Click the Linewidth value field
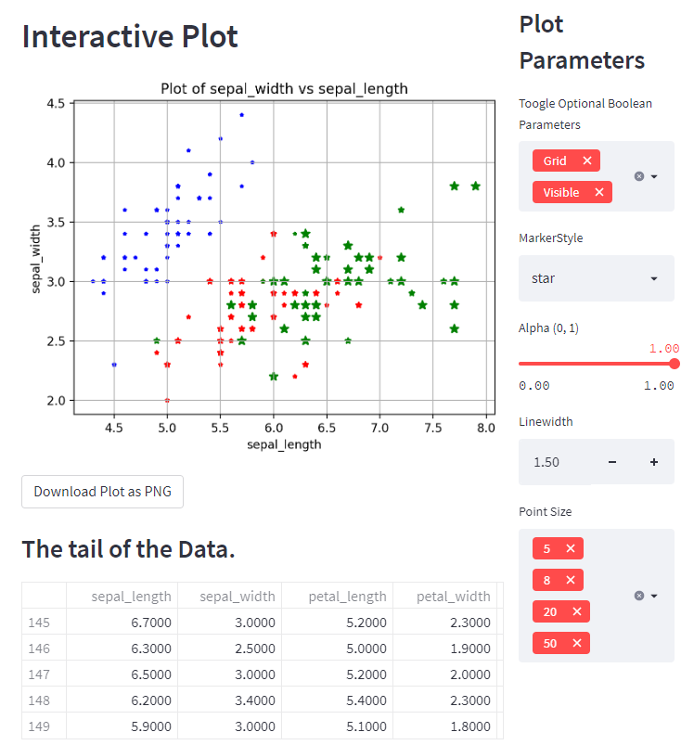The height and width of the screenshot is (745, 694). (554, 462)
